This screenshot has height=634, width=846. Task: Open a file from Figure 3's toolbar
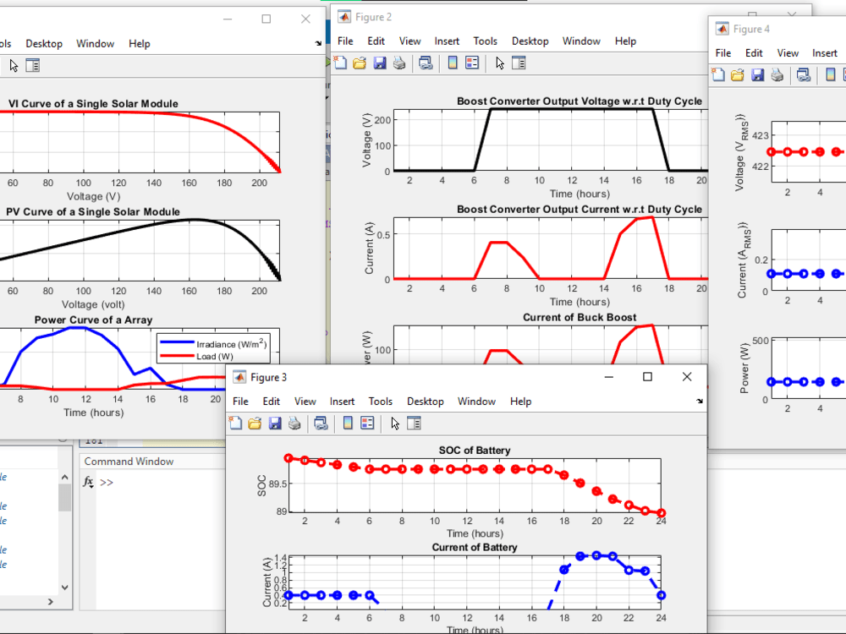click(x=255, y=423)
